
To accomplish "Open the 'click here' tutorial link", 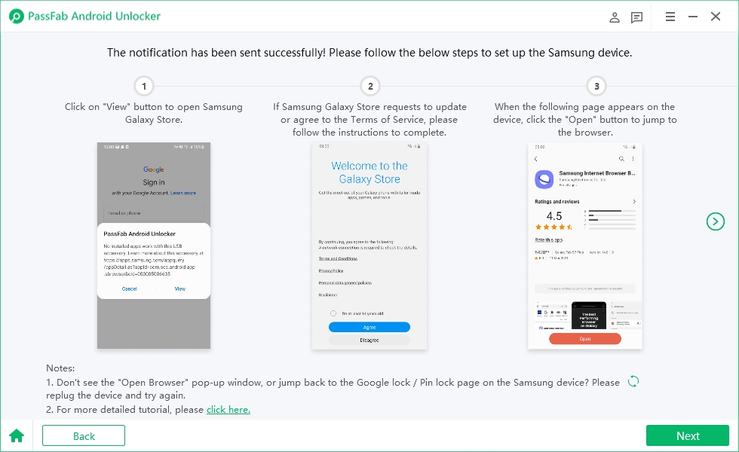I will tap(228, 409).
